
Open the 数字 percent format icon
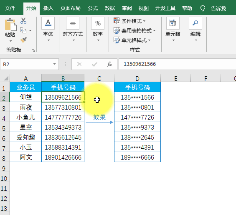98,23
